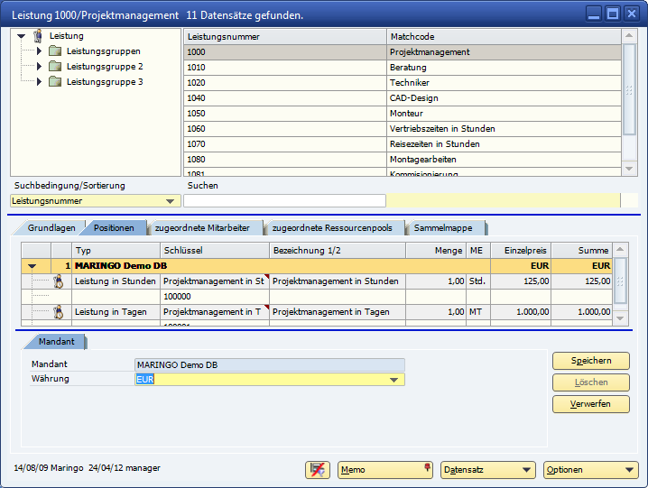
Task: Click the Leistungsgruppe 2 folder icon
Action: point(55,67)
